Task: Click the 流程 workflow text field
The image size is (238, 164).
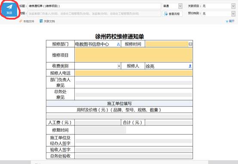Action: 94,14
